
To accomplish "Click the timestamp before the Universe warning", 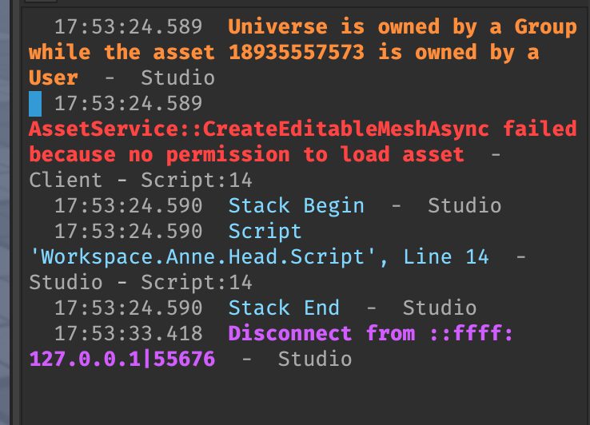I will coord(128,27).
